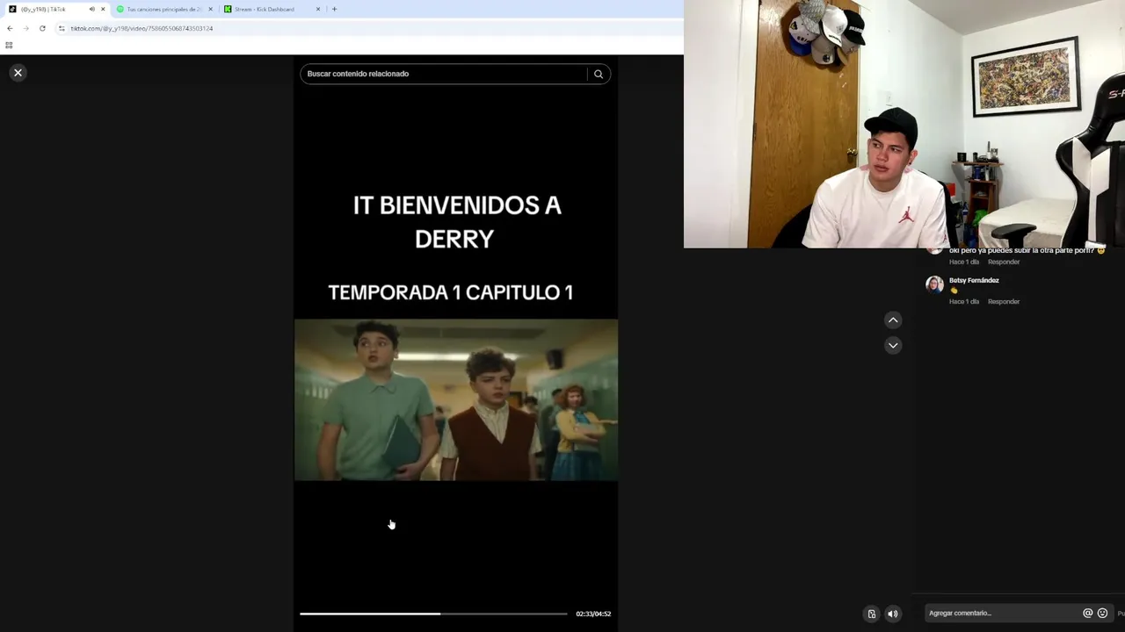Open Betsy Fernández's profile avatar
Viewport: 1125px width, 632px height.
pos(934,284)
